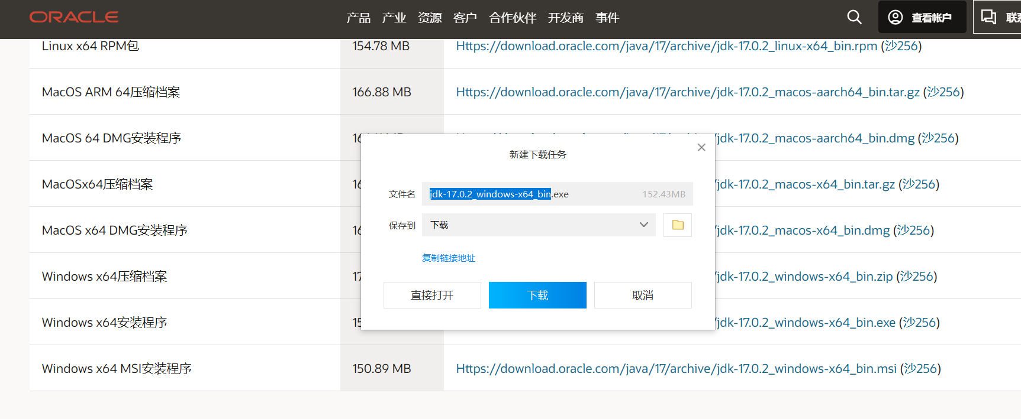Open the 事件 menu

[607, 18]
